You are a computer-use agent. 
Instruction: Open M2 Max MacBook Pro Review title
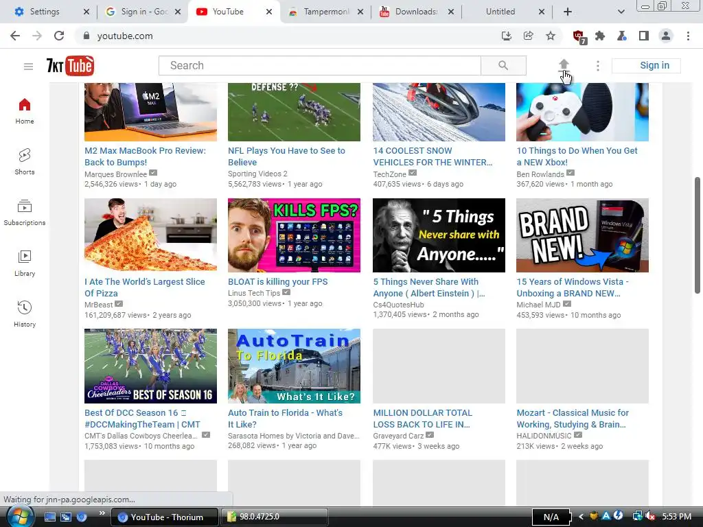[146, 156]
